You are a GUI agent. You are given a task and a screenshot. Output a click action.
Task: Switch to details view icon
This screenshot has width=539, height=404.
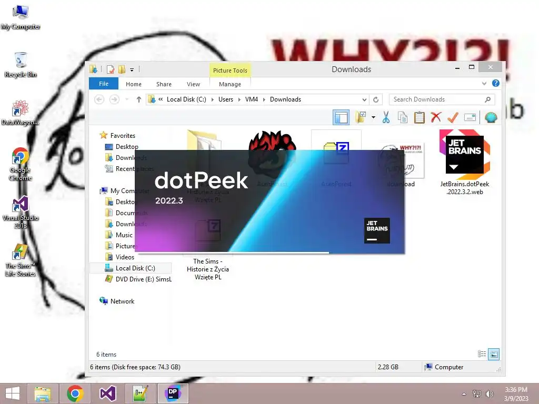coord(482,354)
